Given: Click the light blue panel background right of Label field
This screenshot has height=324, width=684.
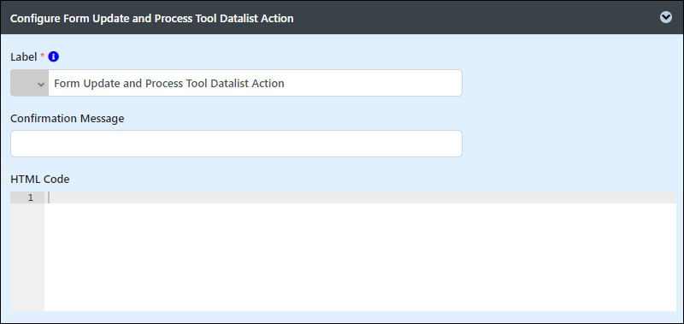Looking at the screenshot, I should [567, 83].
